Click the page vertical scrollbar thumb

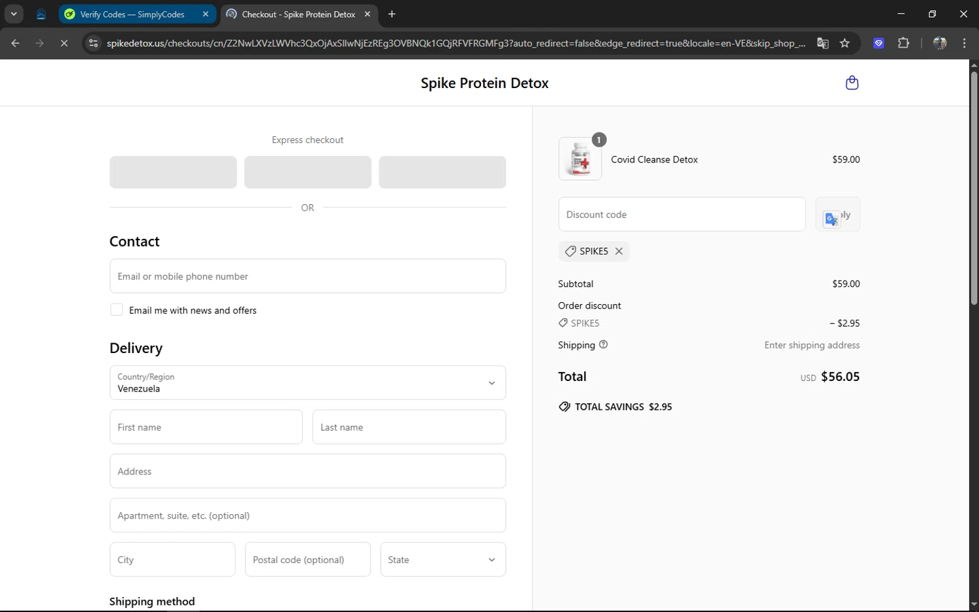974,188
